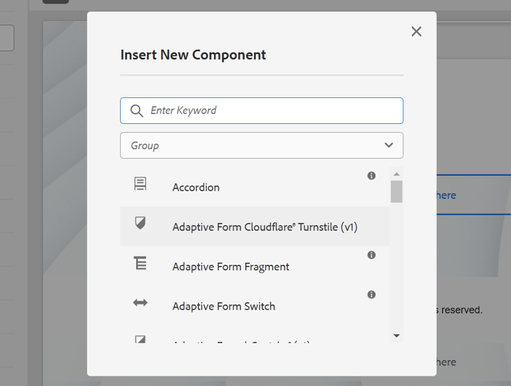Close the Insert New Component dialog
The height and width of the screenshot is (386, 511).
[416, 31]
